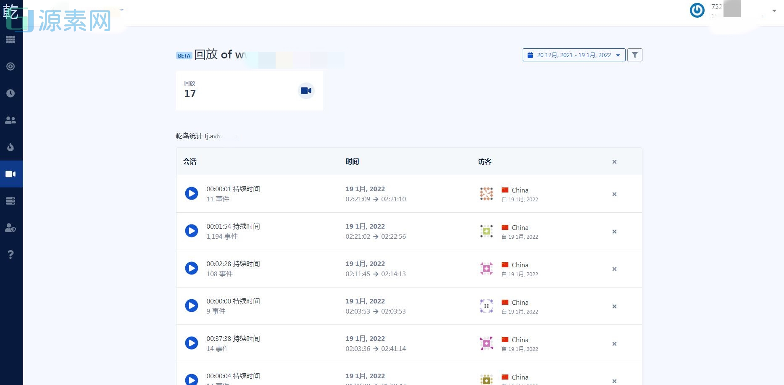
Task: Open the flame heatmaps icon in sidebar
Action: 11,147
